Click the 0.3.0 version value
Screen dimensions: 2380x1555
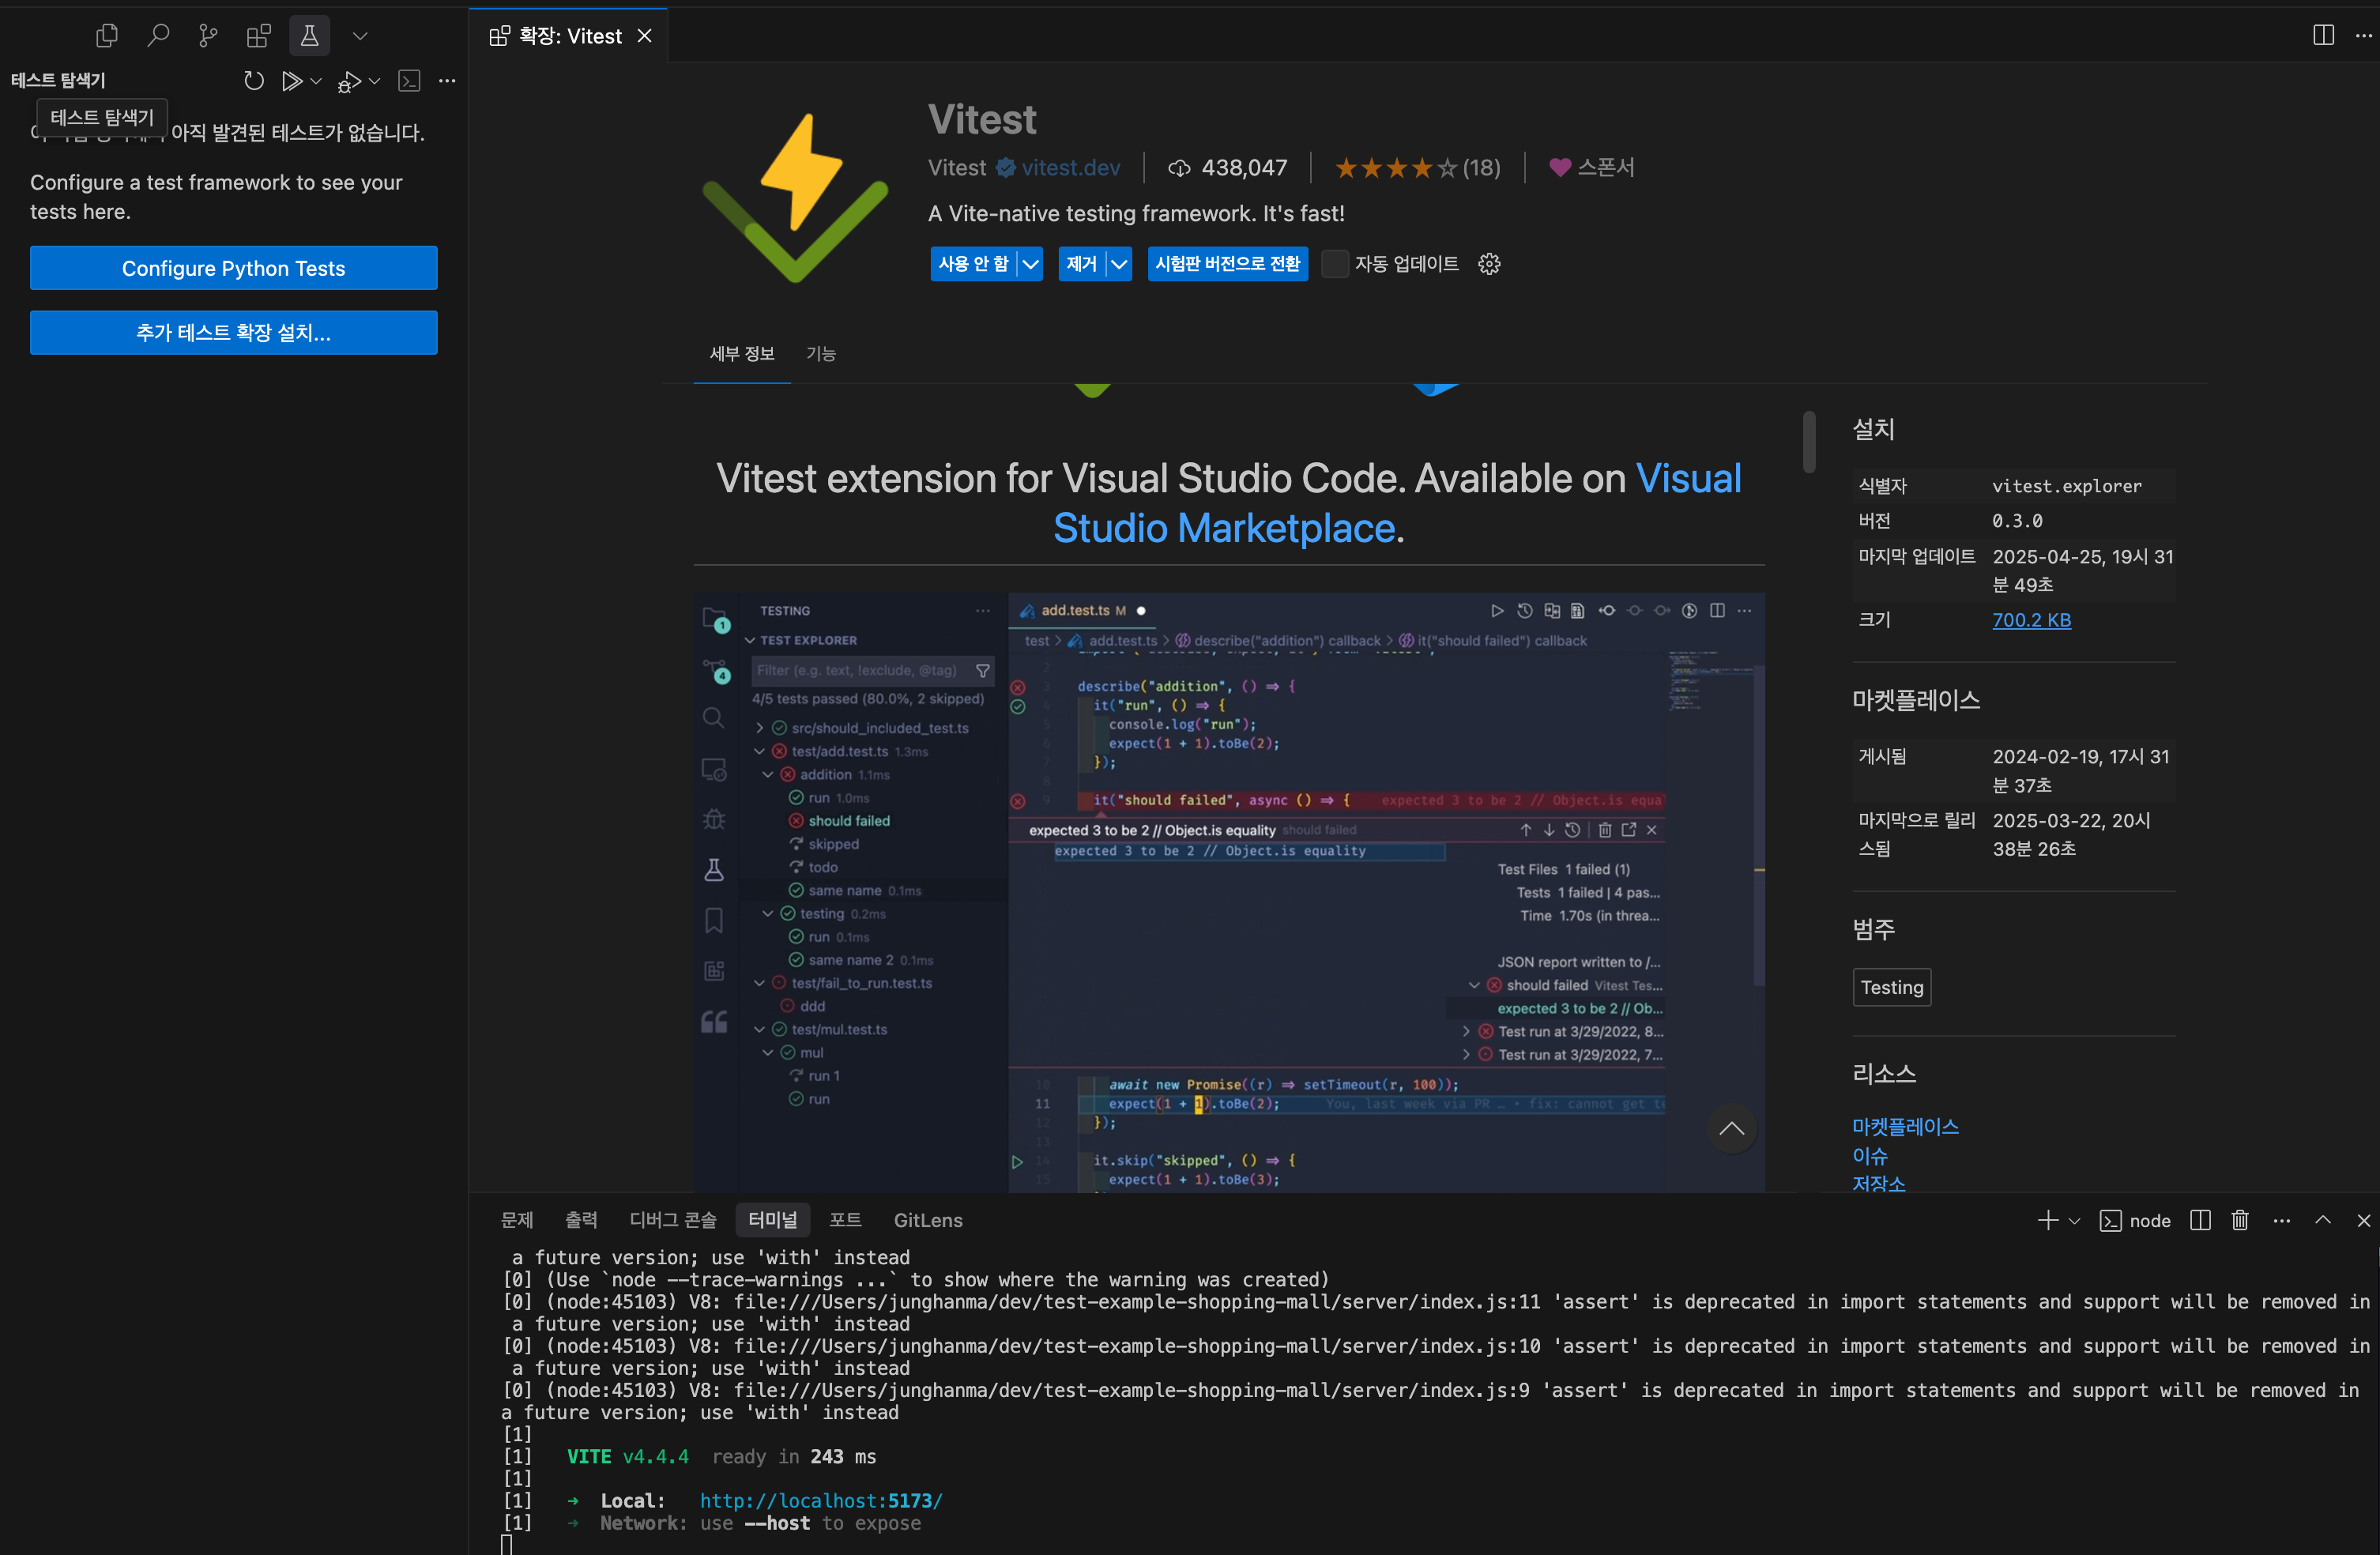pyautogui.click(x=2017, y=521)
